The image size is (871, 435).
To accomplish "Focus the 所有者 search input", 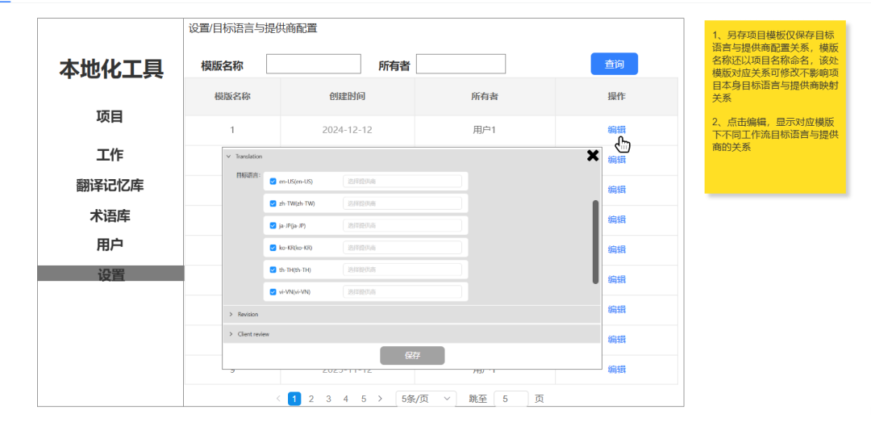I will pyautogui.click(x=461, y=64).
